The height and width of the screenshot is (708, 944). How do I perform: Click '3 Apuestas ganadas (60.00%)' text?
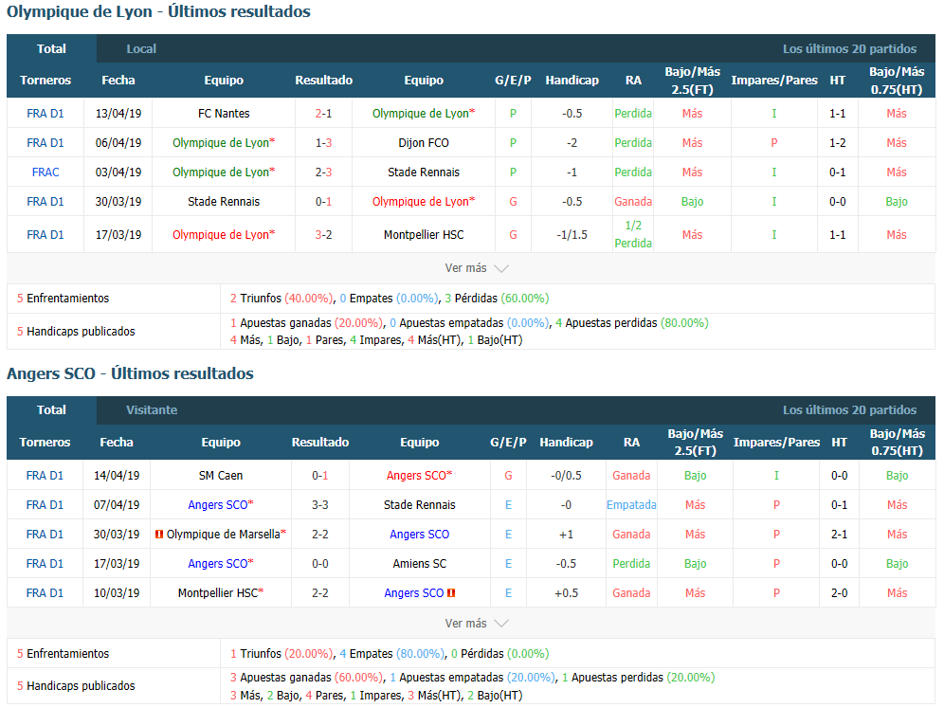click(x=306, y=678)
